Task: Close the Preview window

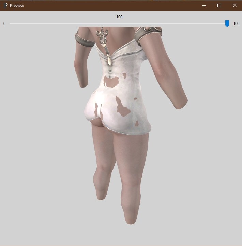Action: (235, 5)
